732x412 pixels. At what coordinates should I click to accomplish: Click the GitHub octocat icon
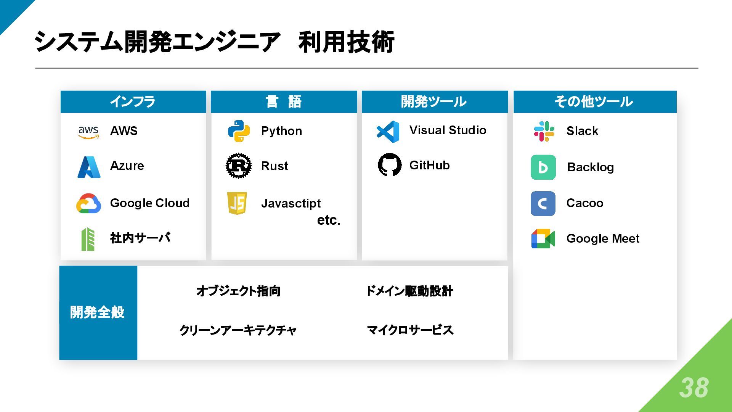(x=390, y=165)
